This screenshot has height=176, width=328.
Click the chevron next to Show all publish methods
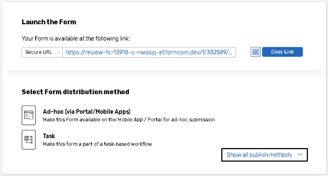tap(300, 155)
